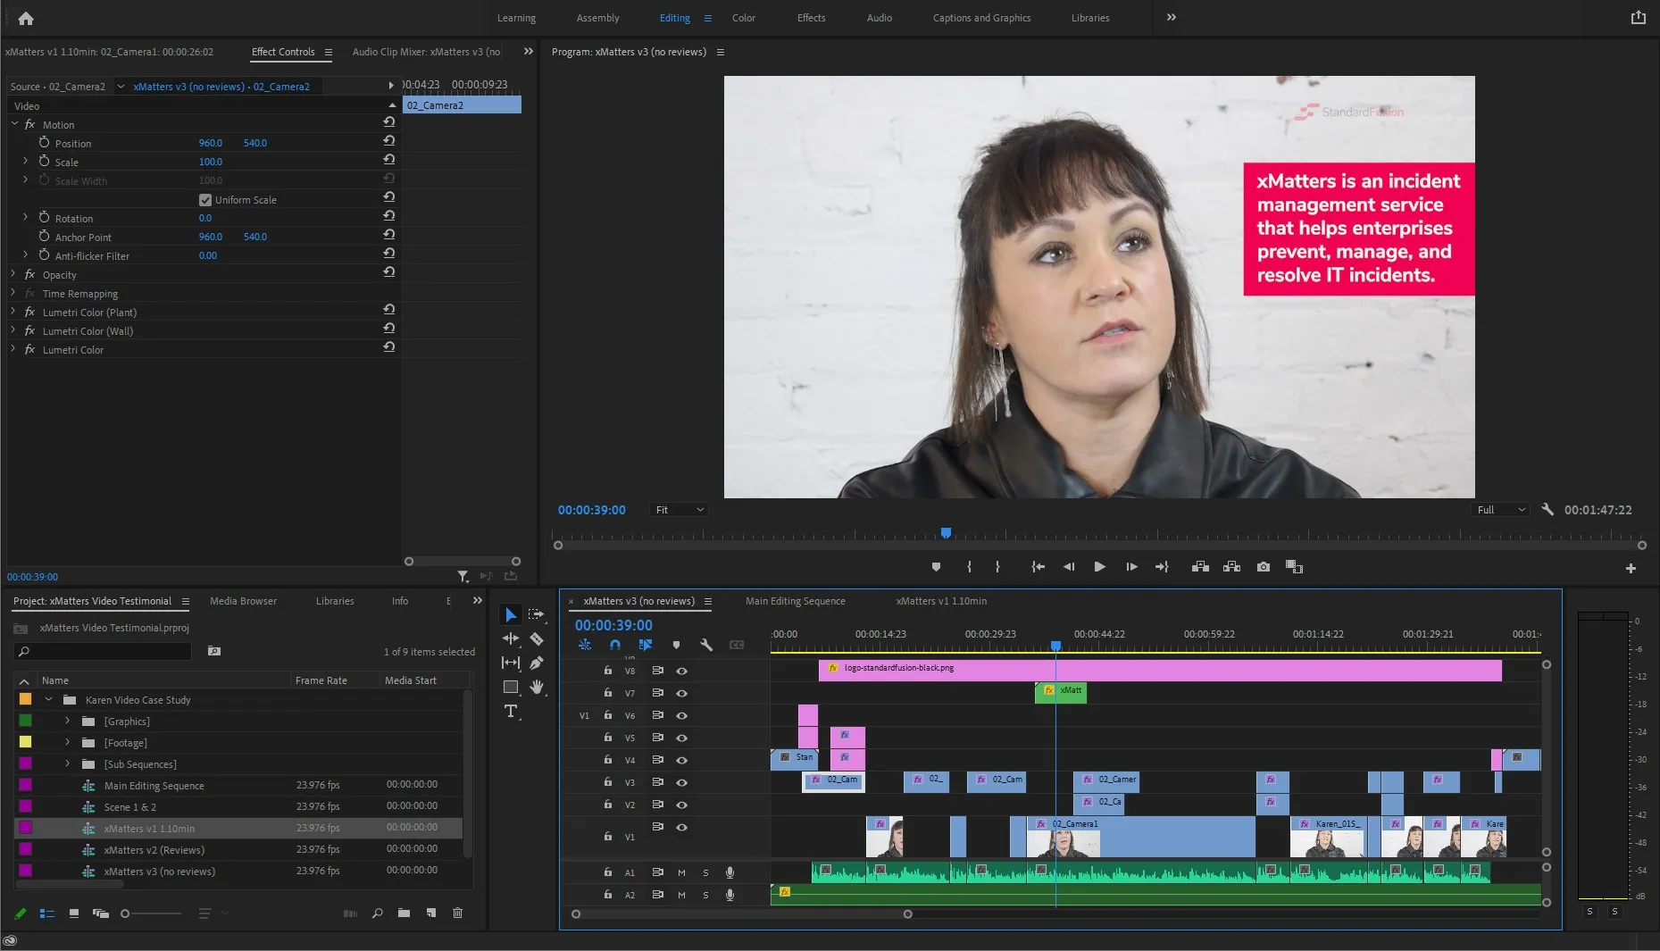Select the Razor tool
Screen dimensions: 1660x951
(537, 638)
